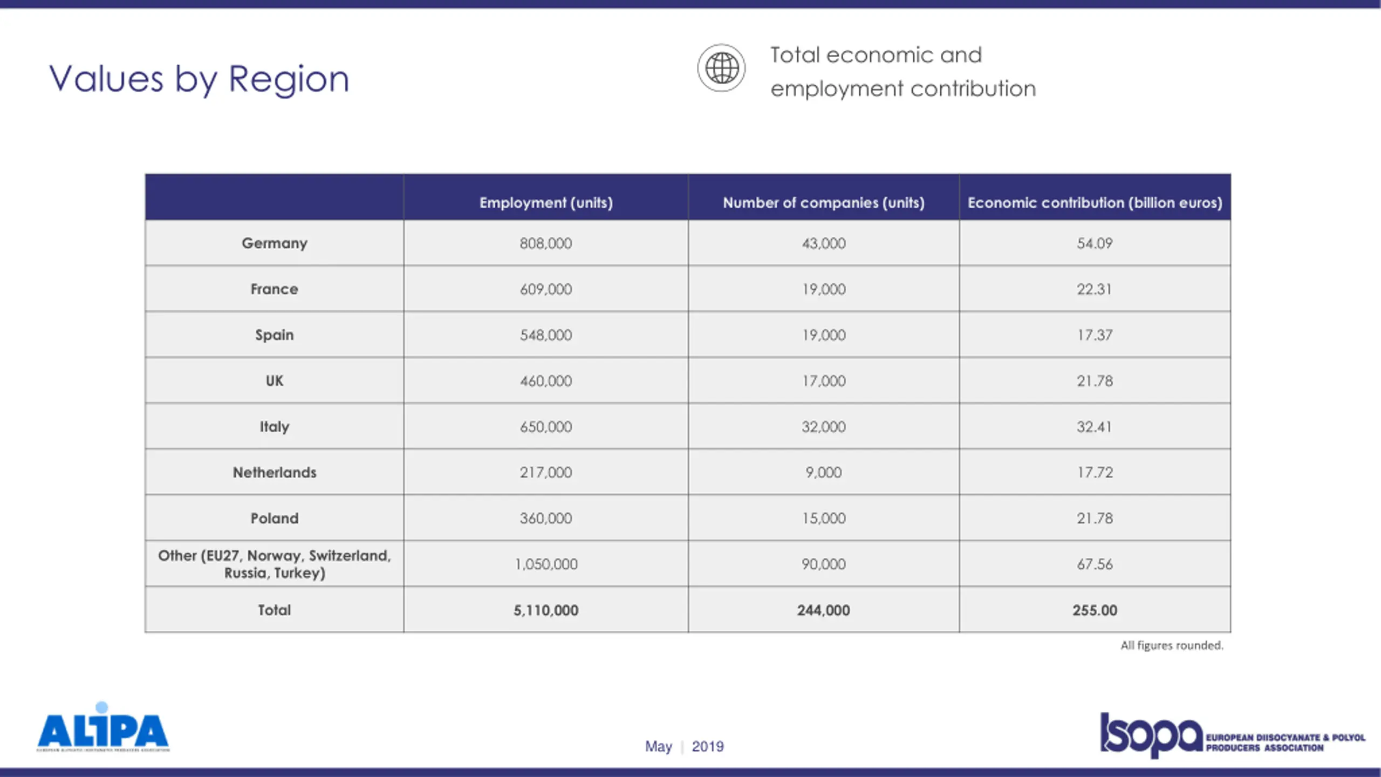Click Italy companies value 32,000
The image size is (1381, 777).
824,427
